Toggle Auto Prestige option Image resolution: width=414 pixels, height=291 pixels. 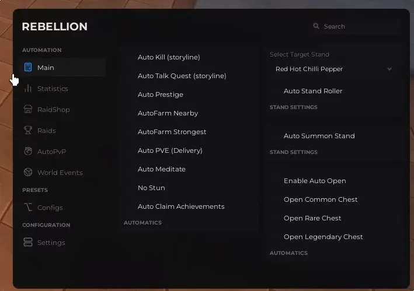161,94
